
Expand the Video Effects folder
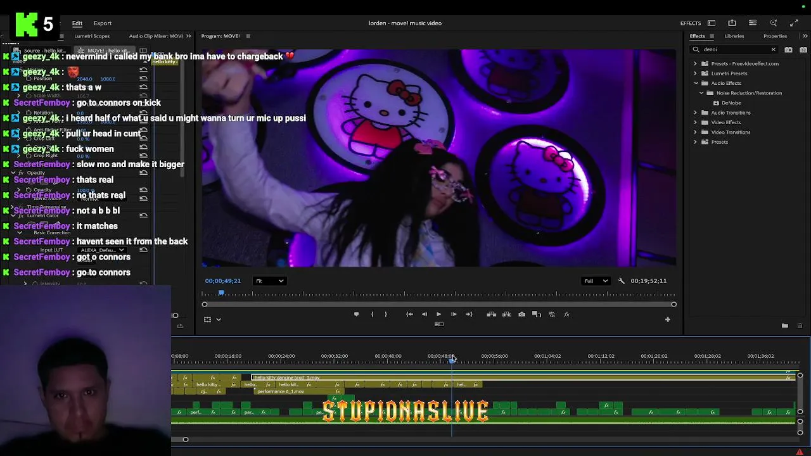[695, 122]
